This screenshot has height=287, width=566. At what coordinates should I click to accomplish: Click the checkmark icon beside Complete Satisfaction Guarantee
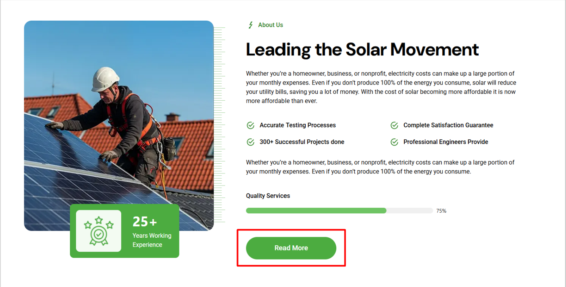click(394, 125)
